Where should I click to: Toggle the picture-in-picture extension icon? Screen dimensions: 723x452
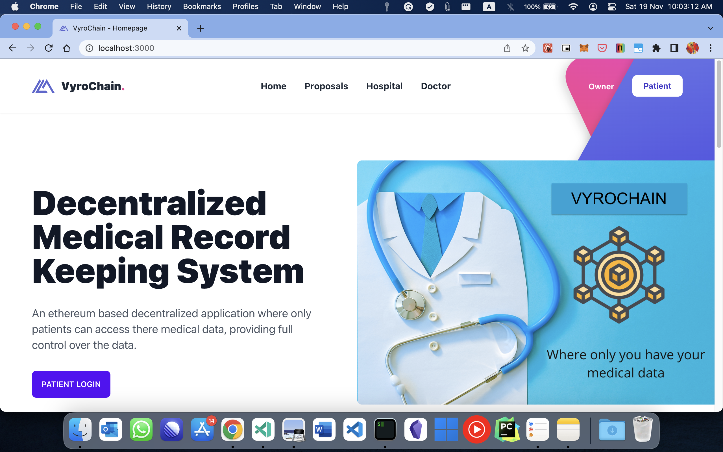(566, 48)
